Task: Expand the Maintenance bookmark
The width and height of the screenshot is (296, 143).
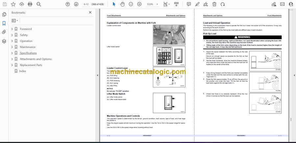Action: [x=12, y=47]
